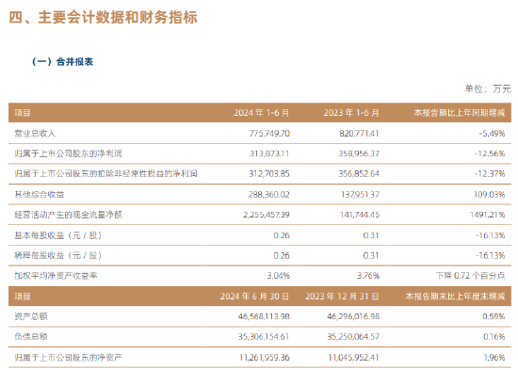Click the value 820,771.41
518x370 pixels.
[359, 134]
